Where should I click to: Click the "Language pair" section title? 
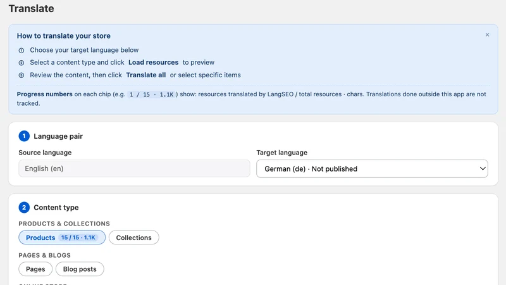pyautogui.click(x=58, y=136)
